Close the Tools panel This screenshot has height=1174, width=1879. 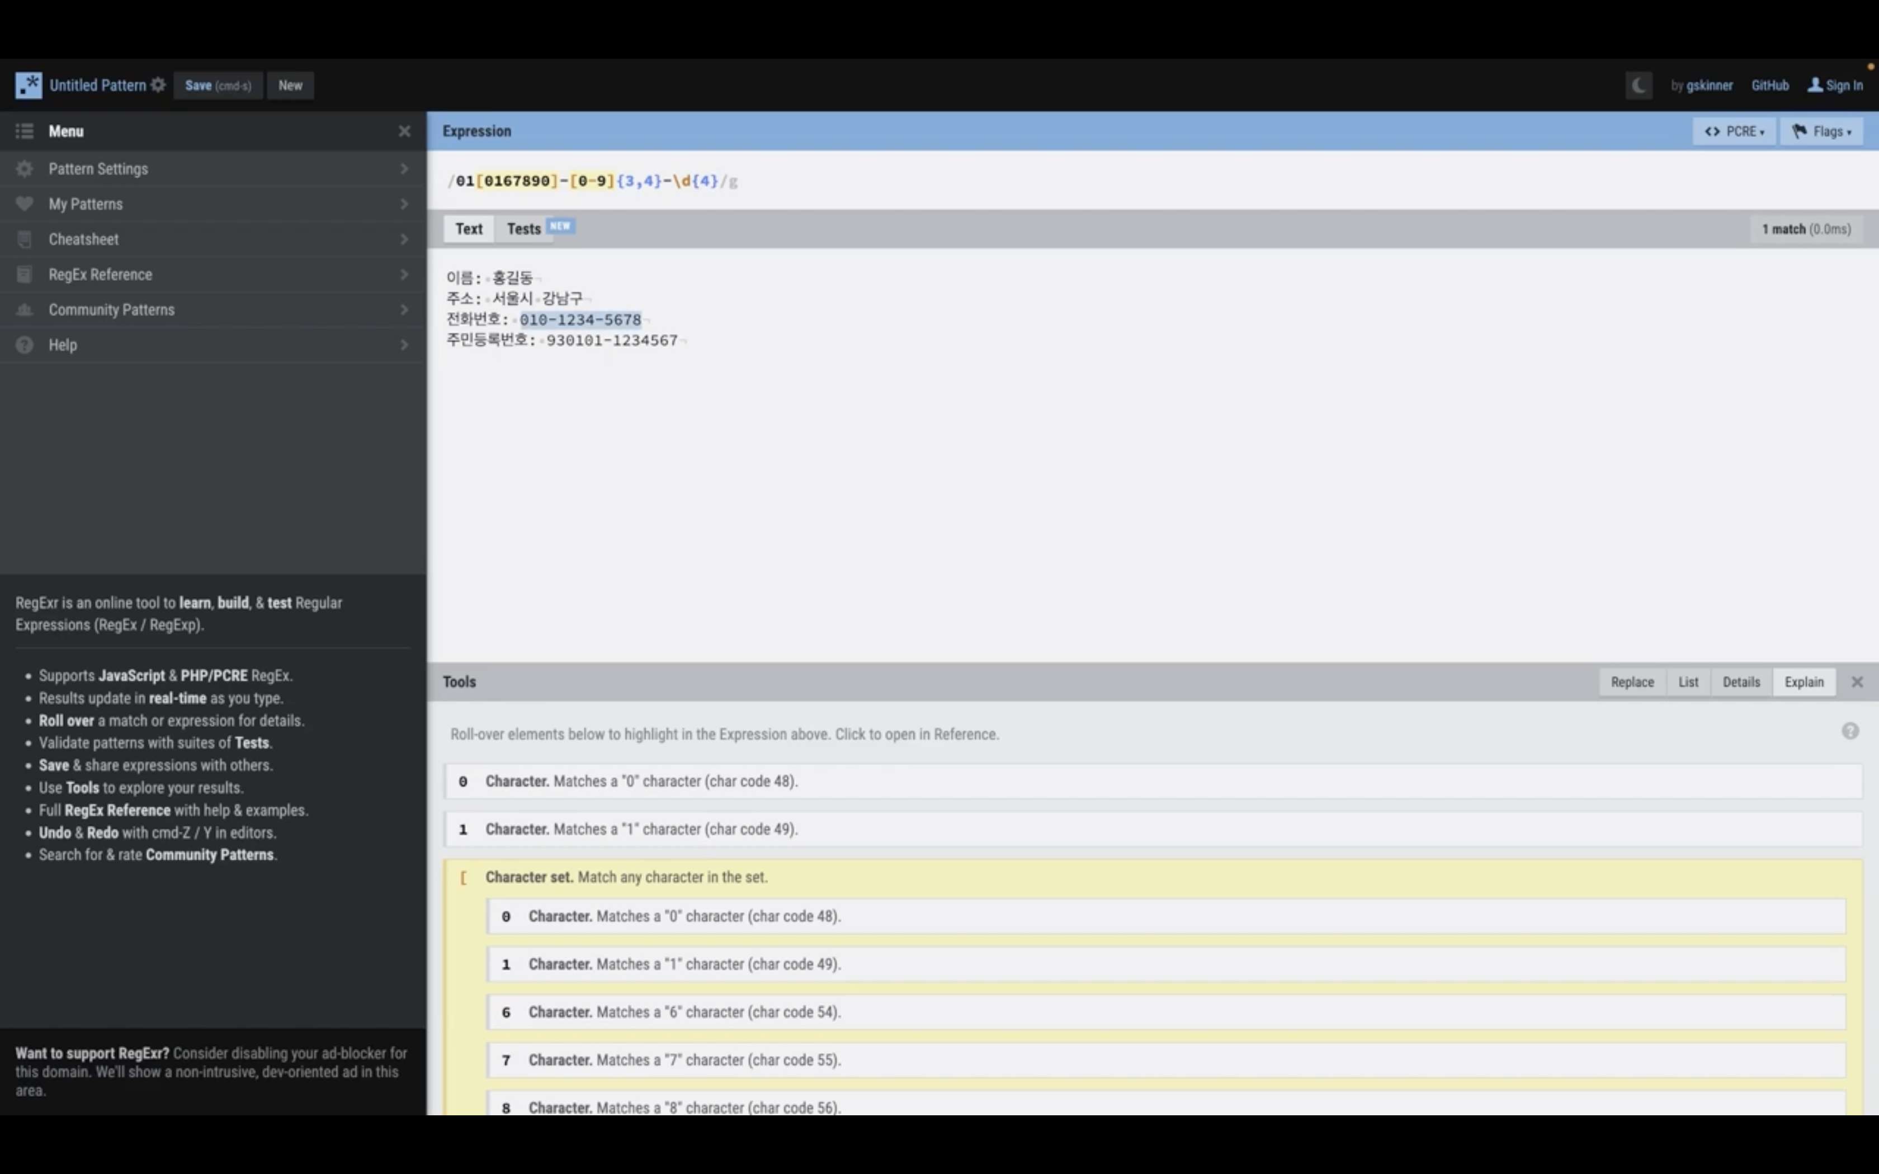coord(1857,681)
